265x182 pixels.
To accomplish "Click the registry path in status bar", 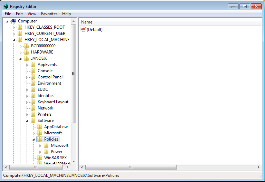I will pos(61,175).
